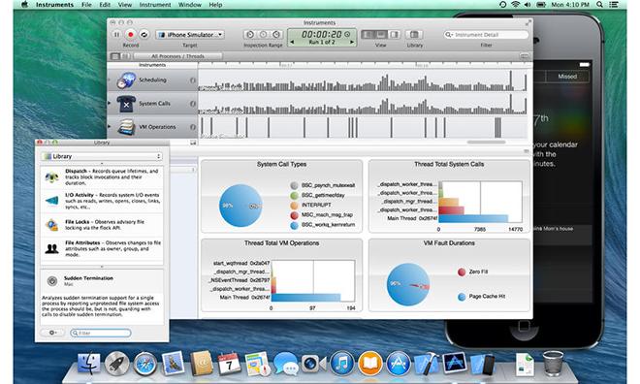The width and height of the screenshot is (640, 384).
Task: Open the Library gear action menu
Action: [52, 333]
